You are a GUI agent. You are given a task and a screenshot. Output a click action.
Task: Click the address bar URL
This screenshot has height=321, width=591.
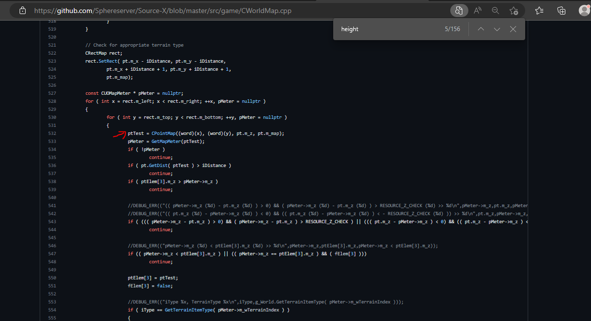[151, 10]
